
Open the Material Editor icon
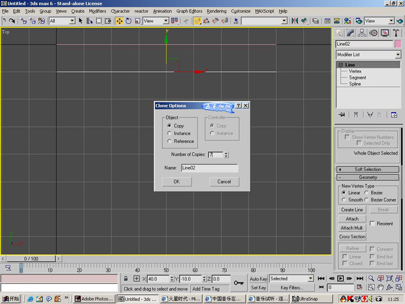pos(347,21)
